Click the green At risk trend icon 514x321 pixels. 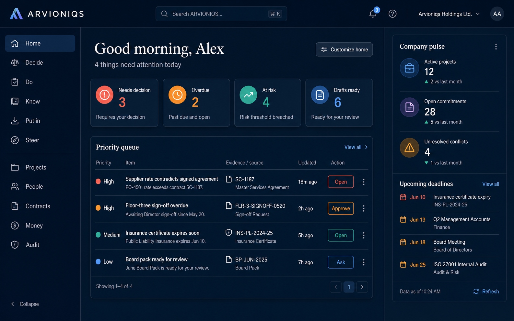248,95
